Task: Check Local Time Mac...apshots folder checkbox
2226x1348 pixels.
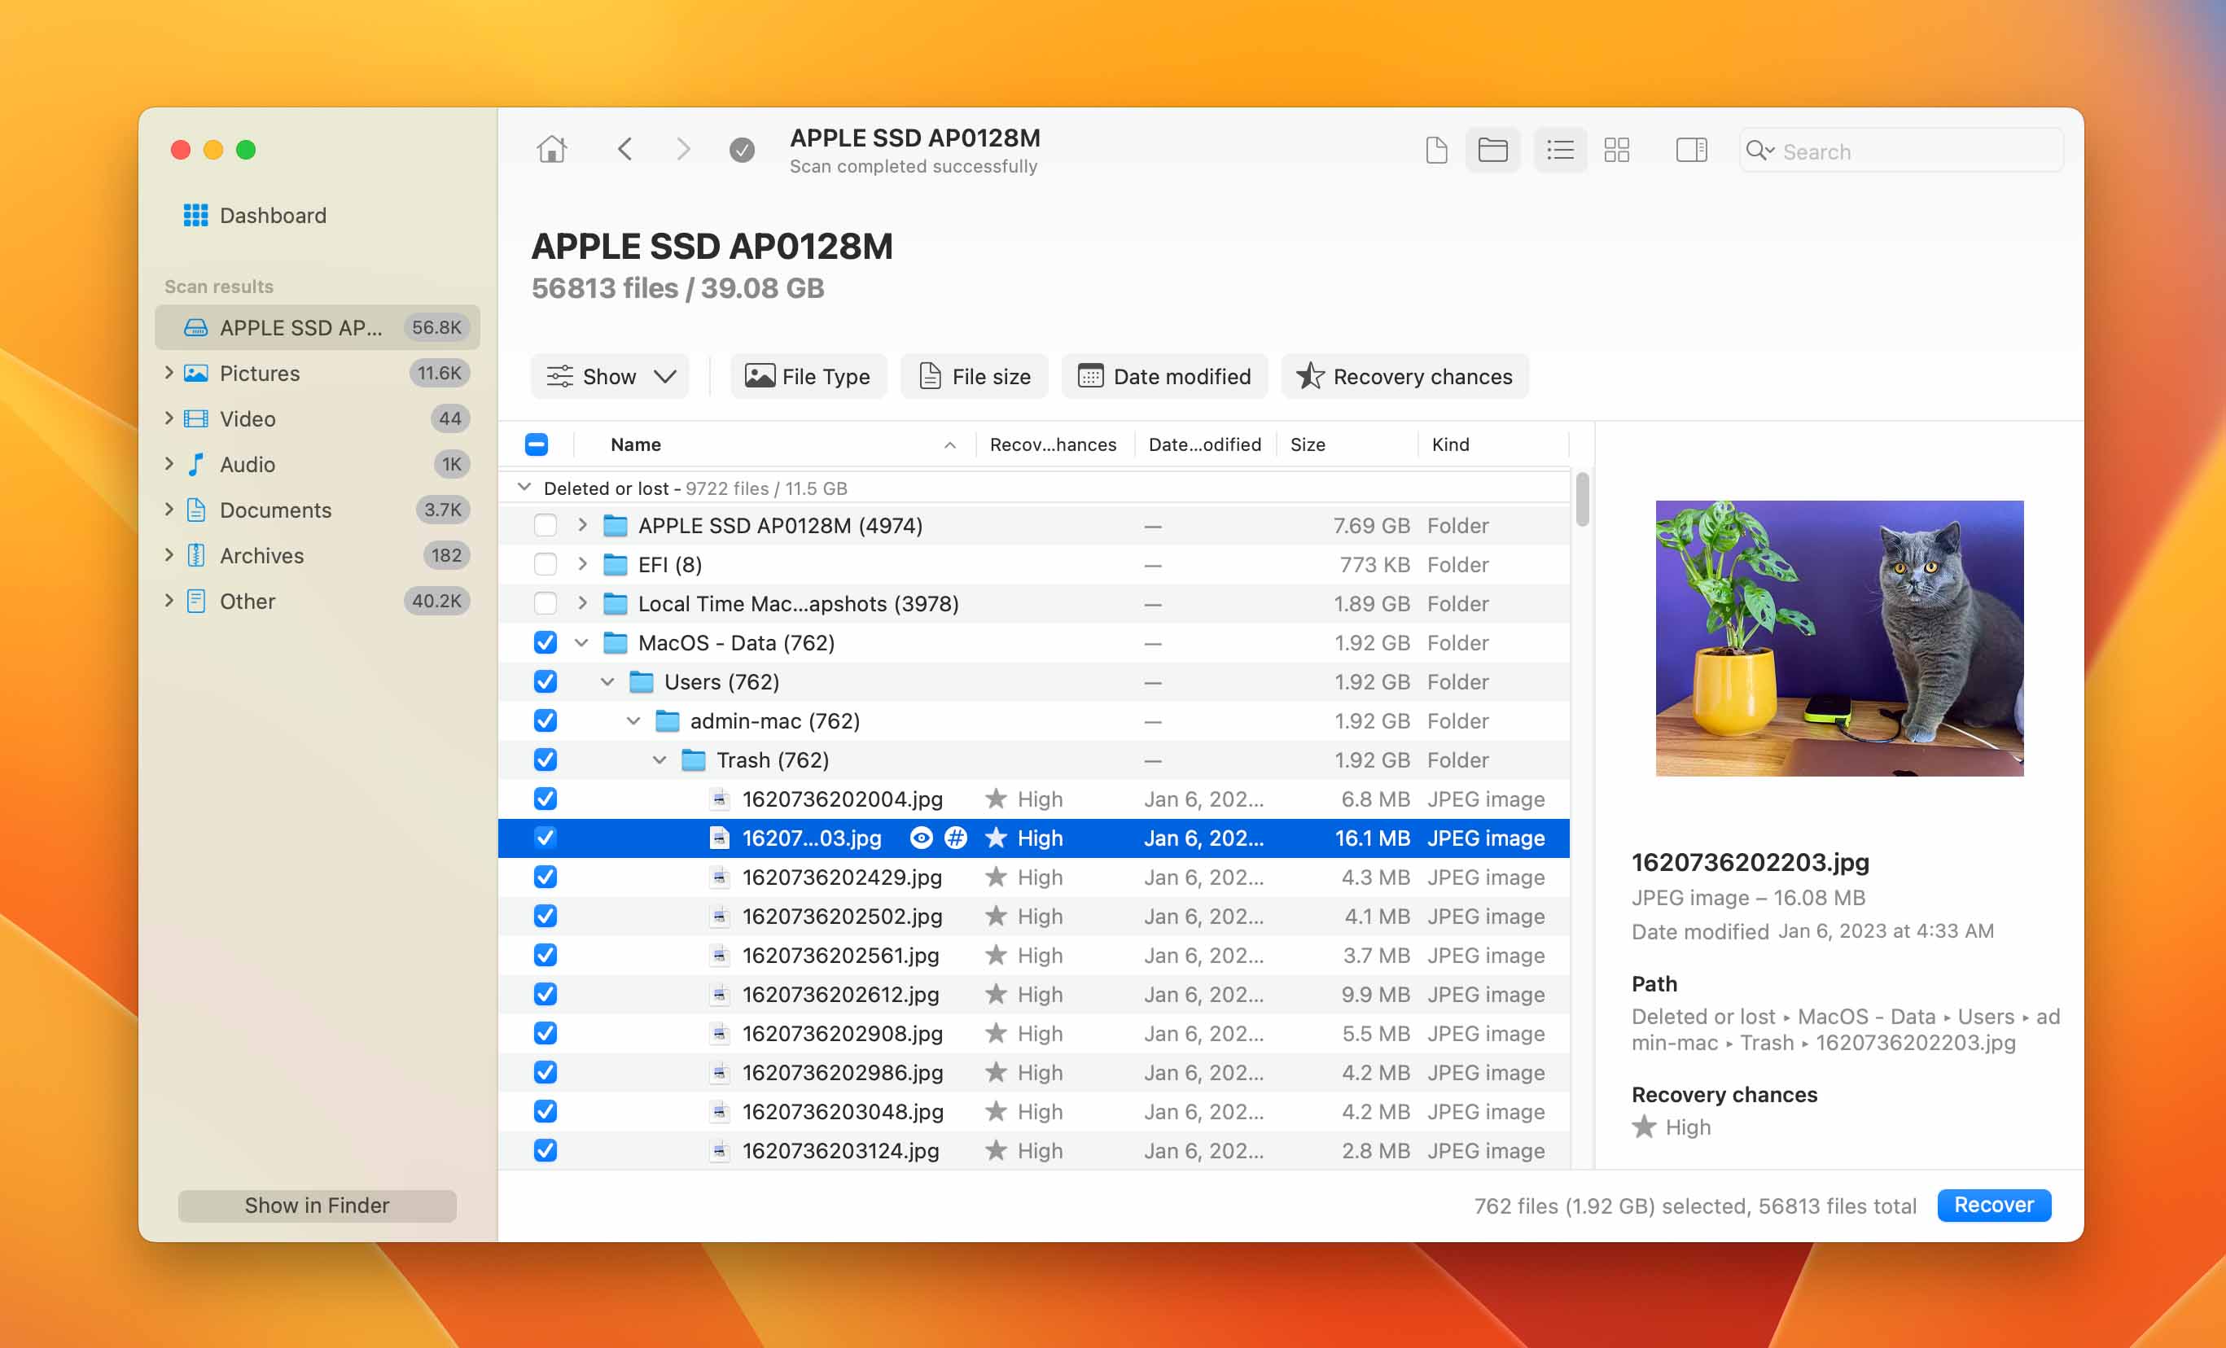Action: (x=546, y=603)
